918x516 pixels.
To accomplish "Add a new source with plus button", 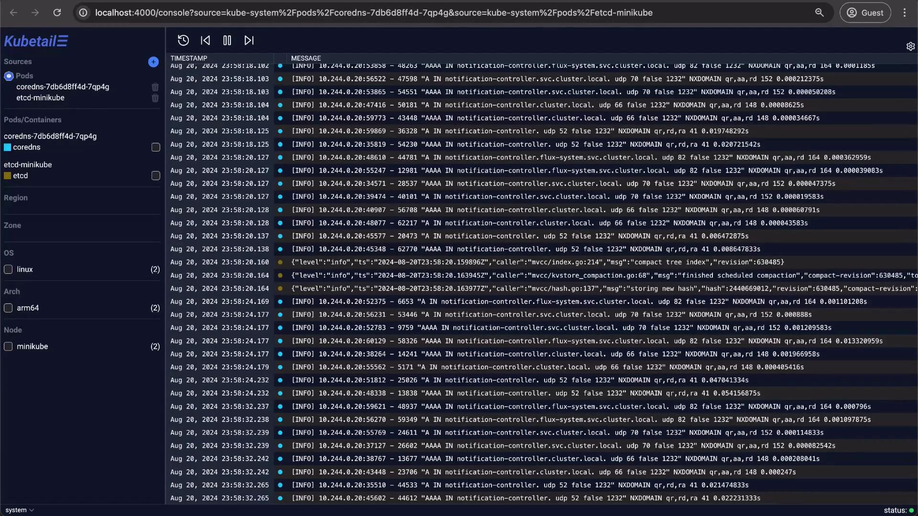I will tap(153, 62).
